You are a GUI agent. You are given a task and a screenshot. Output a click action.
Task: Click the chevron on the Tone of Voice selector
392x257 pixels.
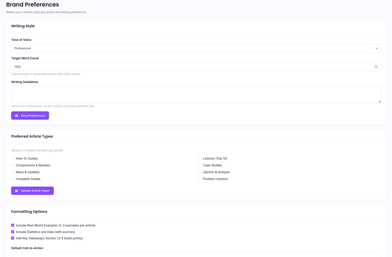tap(377, 48)
